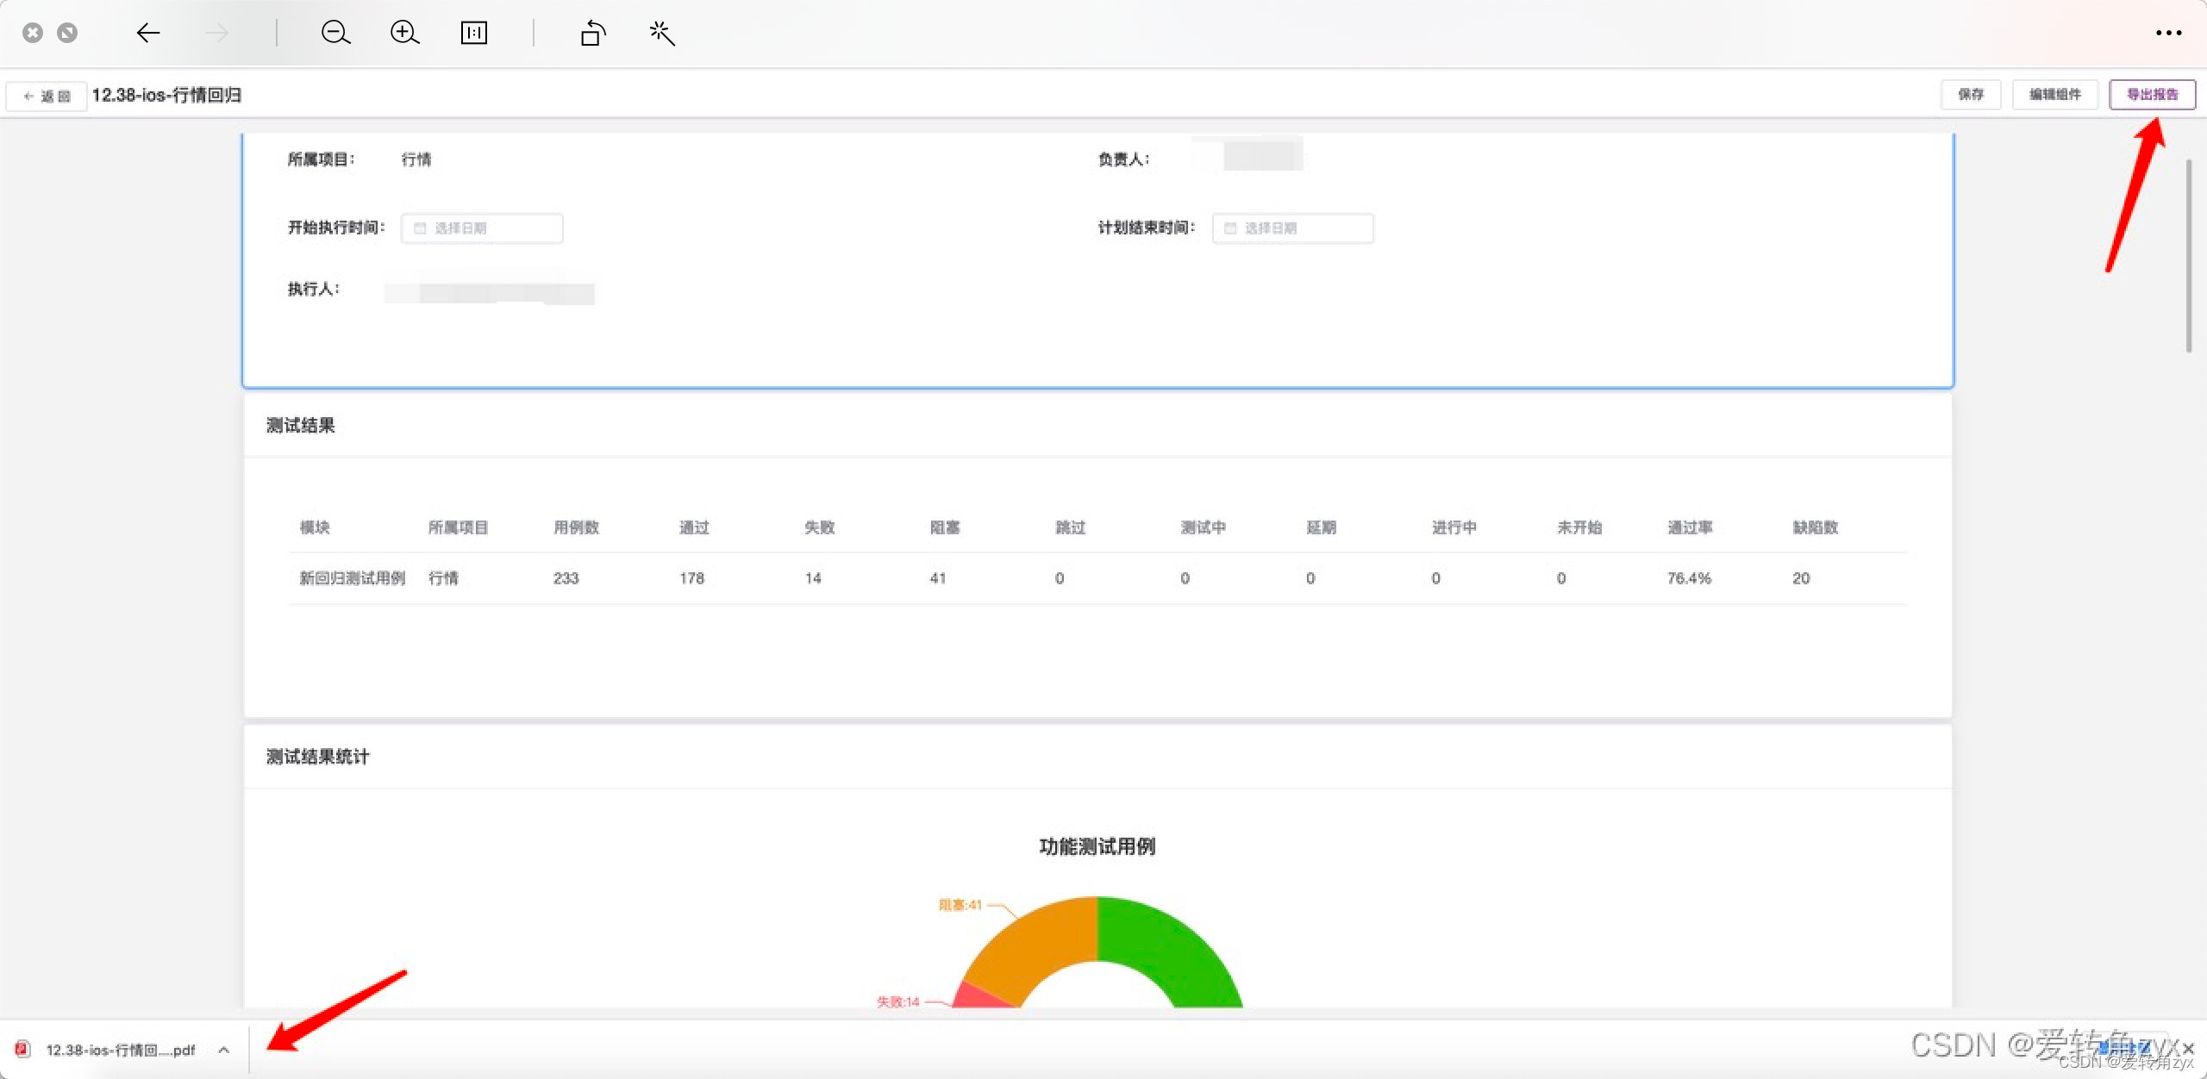
Task: Click the 阻塞 column header
Action: [945, 527]
